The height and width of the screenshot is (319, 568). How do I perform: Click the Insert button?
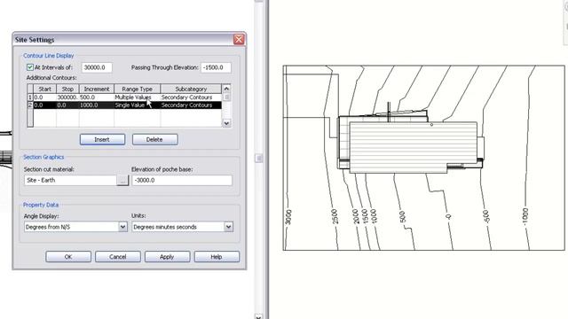[103, 140]
